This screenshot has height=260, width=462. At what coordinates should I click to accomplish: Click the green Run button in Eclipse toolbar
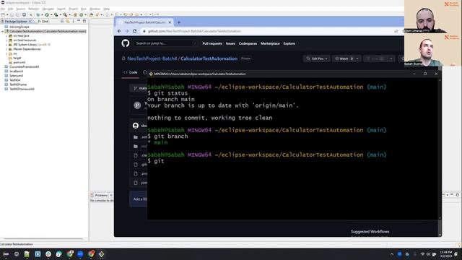click(47, 14)
